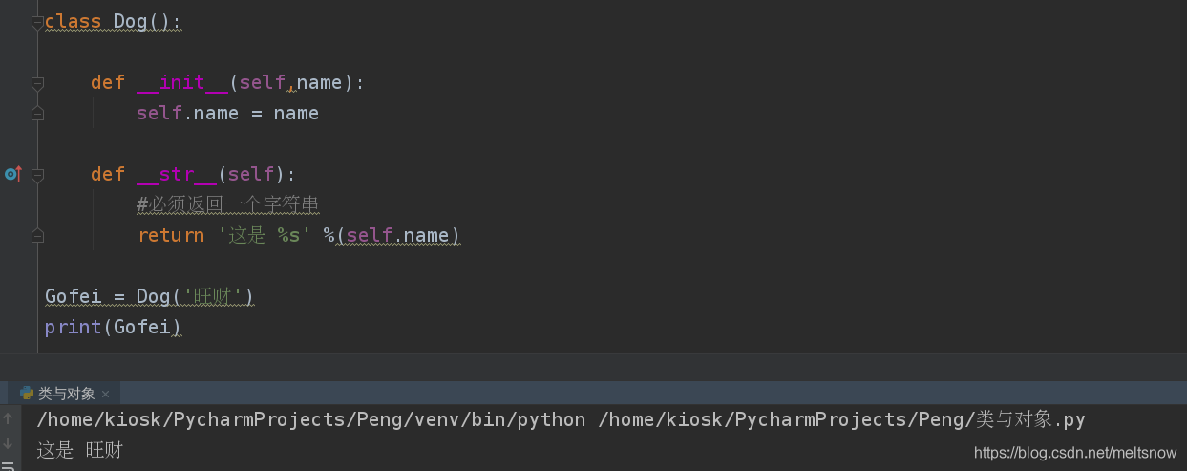Image resolution: width=1187 pixels, height=471 pixels.
Task: Click the output line 这是 旺财
Action: click(80, 450)
